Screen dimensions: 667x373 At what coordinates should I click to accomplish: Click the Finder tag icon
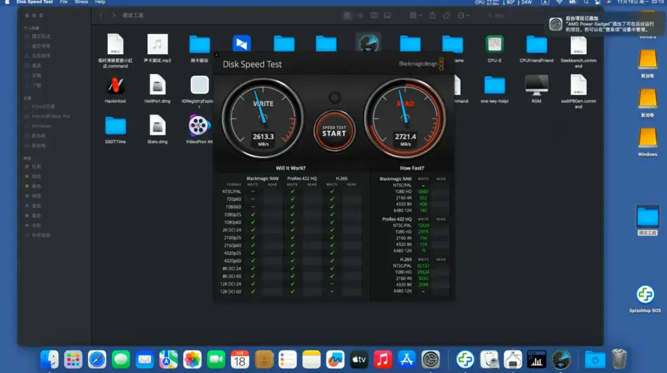[446, 16]
